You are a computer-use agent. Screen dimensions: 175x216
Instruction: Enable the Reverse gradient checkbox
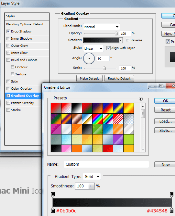pyautogui.click(x=128, y=40)
